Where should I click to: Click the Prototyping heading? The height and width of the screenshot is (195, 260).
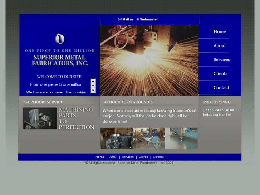point(217,102)
